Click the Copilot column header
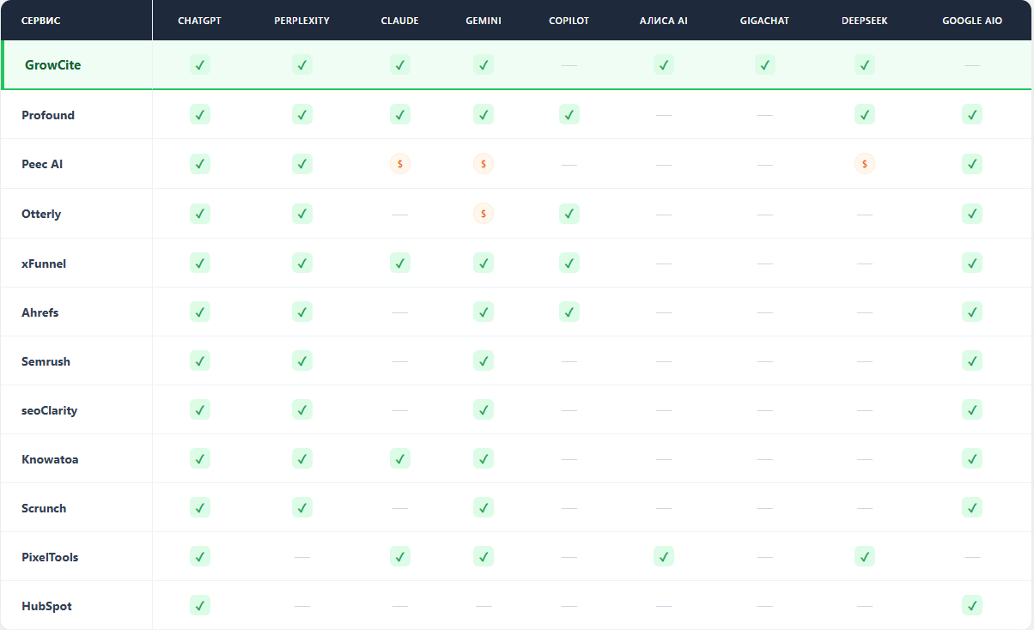Viewport: 1034px width, 630px height. 569,21
